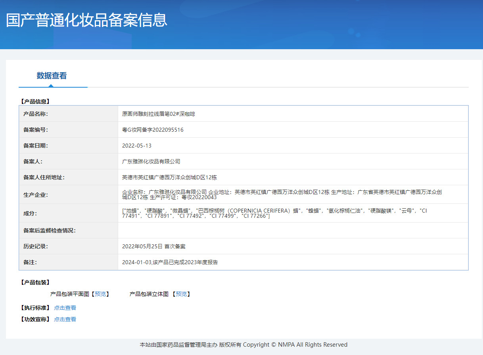Viewport: 483px width, 355px height.
Task: Click the filing number 粤G妆网备字2022095516
Action: (x=153, y=130)
